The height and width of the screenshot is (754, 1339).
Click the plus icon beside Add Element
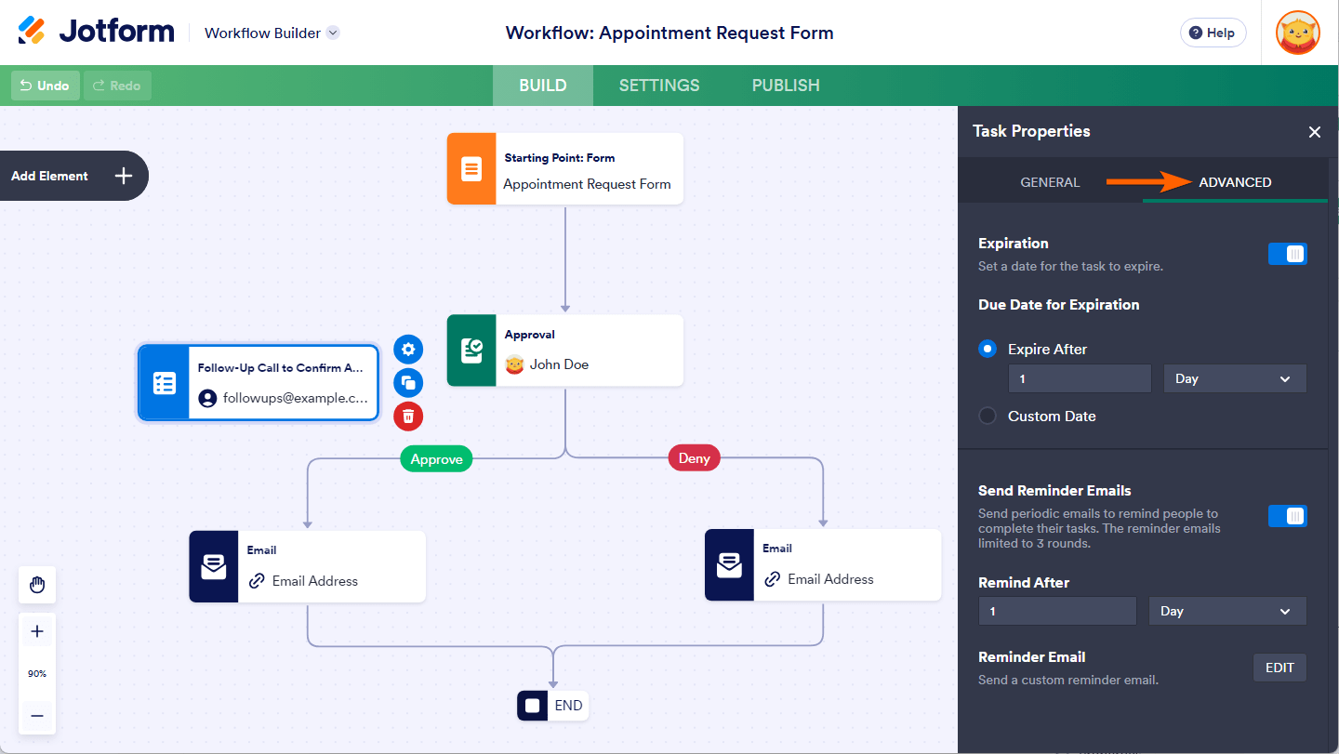[124, 176]
